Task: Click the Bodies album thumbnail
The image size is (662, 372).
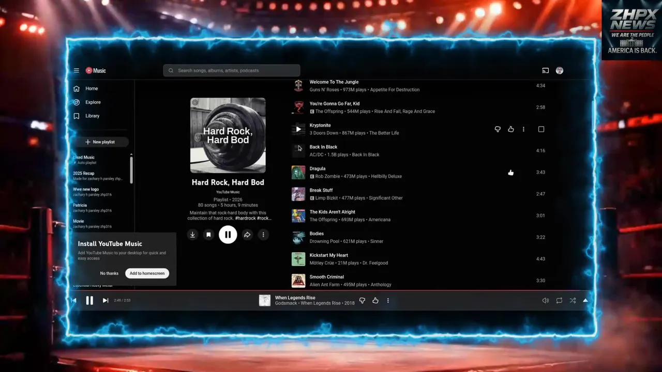Action: 298,238
